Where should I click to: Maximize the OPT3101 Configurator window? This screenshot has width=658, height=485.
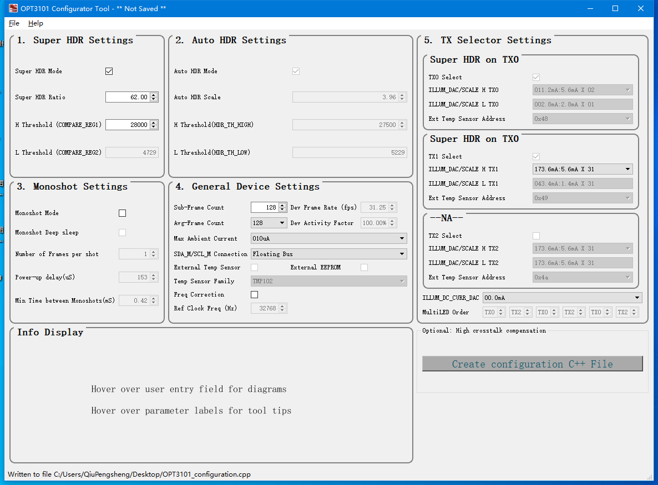[615, 8]
